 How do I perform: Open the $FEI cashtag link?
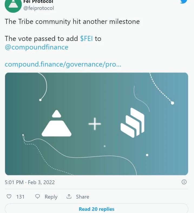(86, 39)
